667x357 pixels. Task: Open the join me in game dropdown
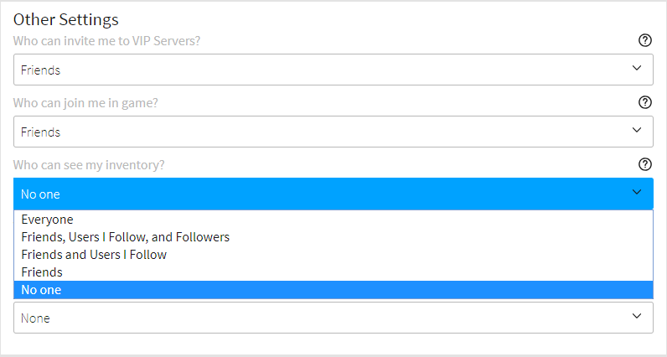pyautogui.click(x=333, y=132)
